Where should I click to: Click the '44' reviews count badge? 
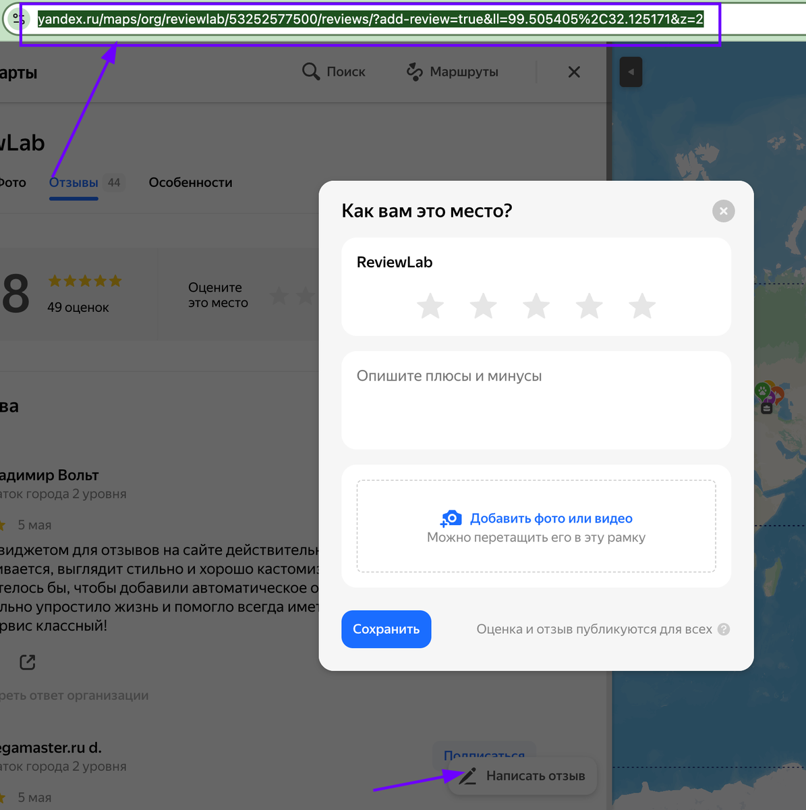114,182
